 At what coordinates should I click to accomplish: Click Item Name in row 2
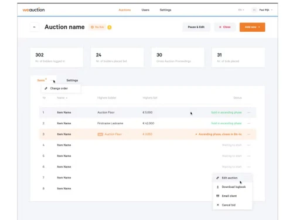pyautogui.click(x=64, y=123)
